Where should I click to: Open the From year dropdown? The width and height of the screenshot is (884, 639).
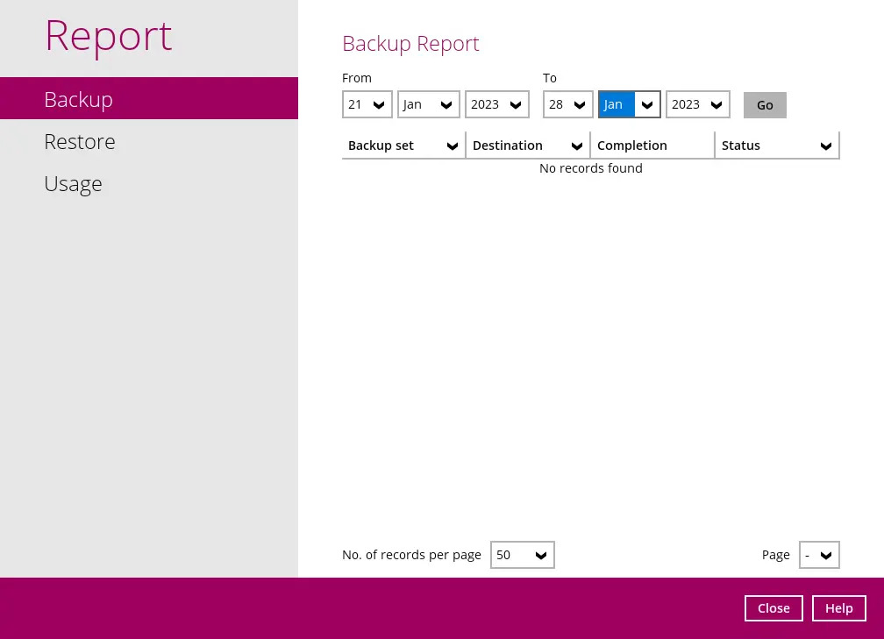(x=496, y=104)
